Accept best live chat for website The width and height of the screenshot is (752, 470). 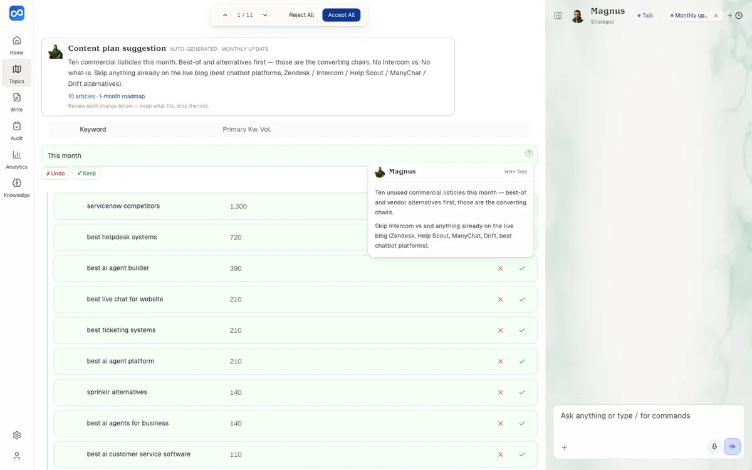click(x=522, y=300)
